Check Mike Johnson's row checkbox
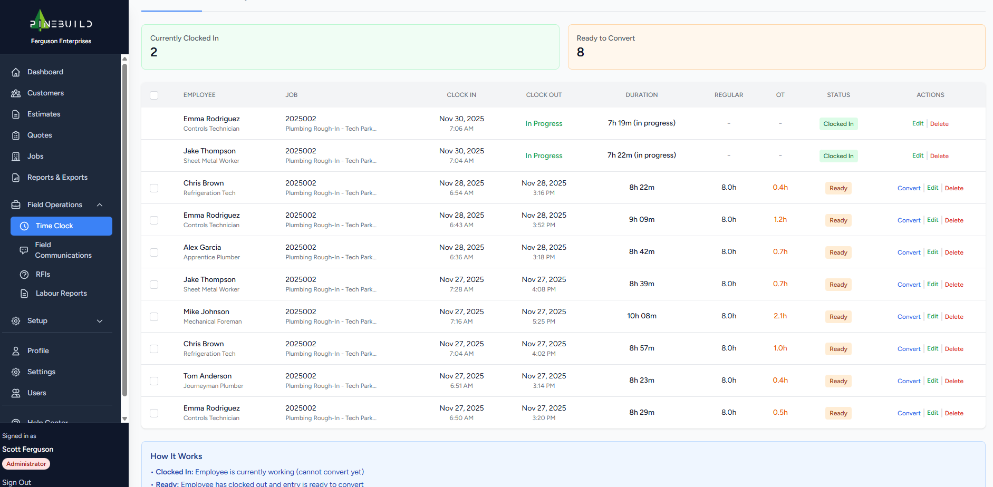Screen dimensions: 993x487 click(154, 316)
